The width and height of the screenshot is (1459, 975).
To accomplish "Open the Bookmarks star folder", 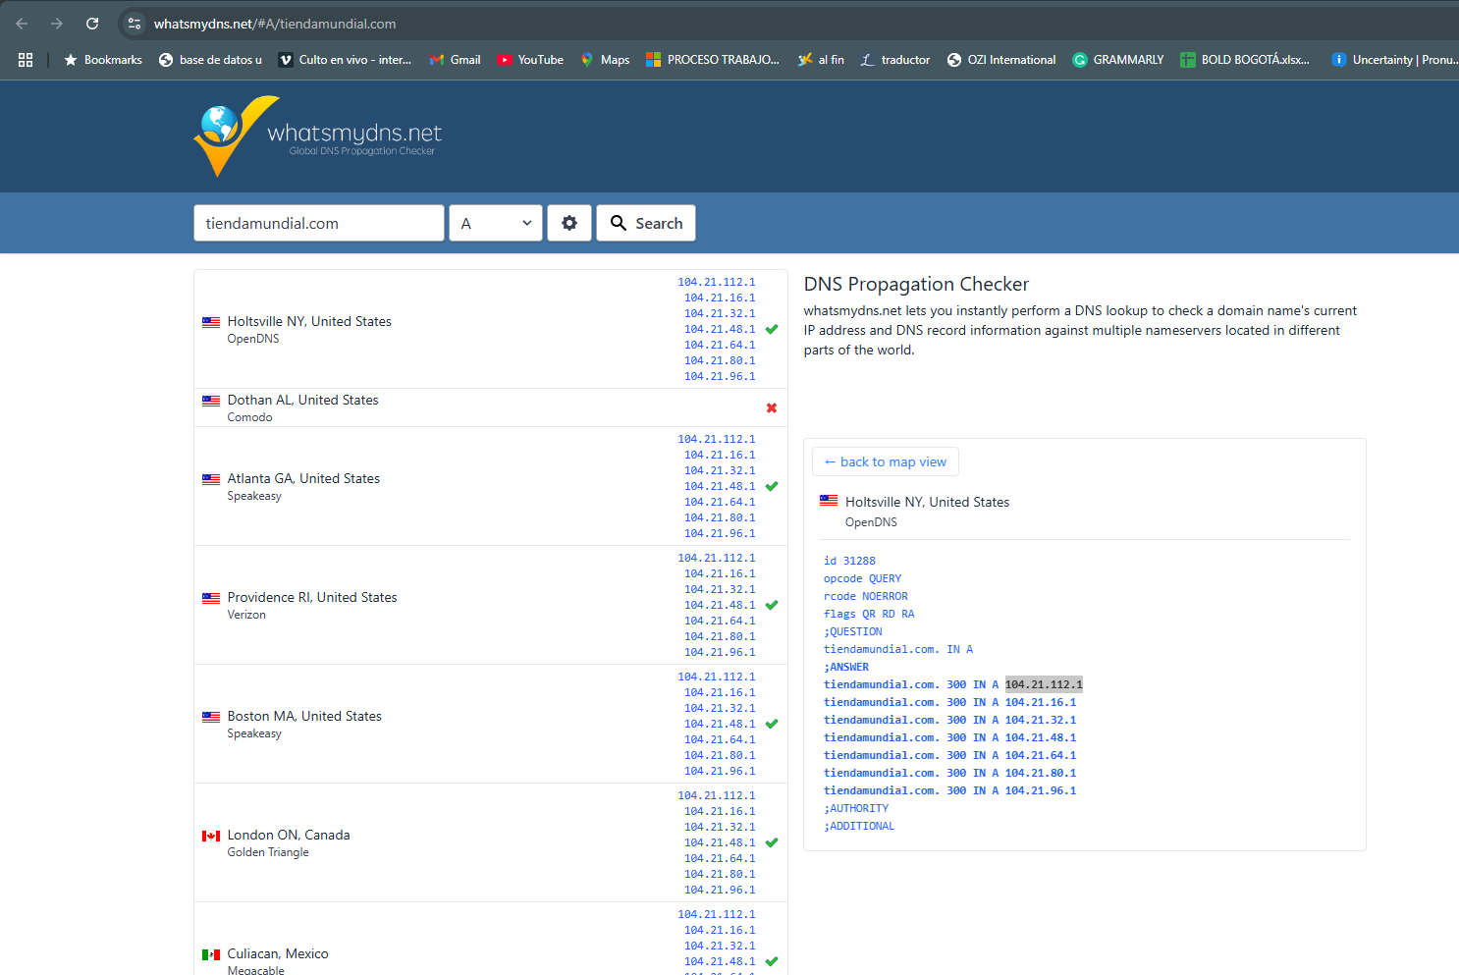I will coord(103,60).
